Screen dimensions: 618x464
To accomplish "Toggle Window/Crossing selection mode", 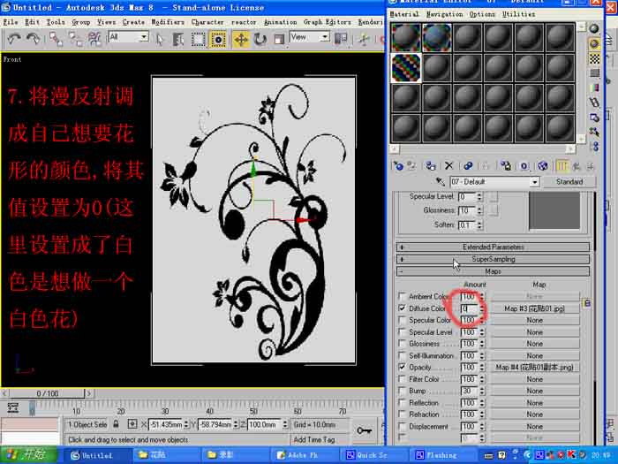I will [x=218, y=39].
